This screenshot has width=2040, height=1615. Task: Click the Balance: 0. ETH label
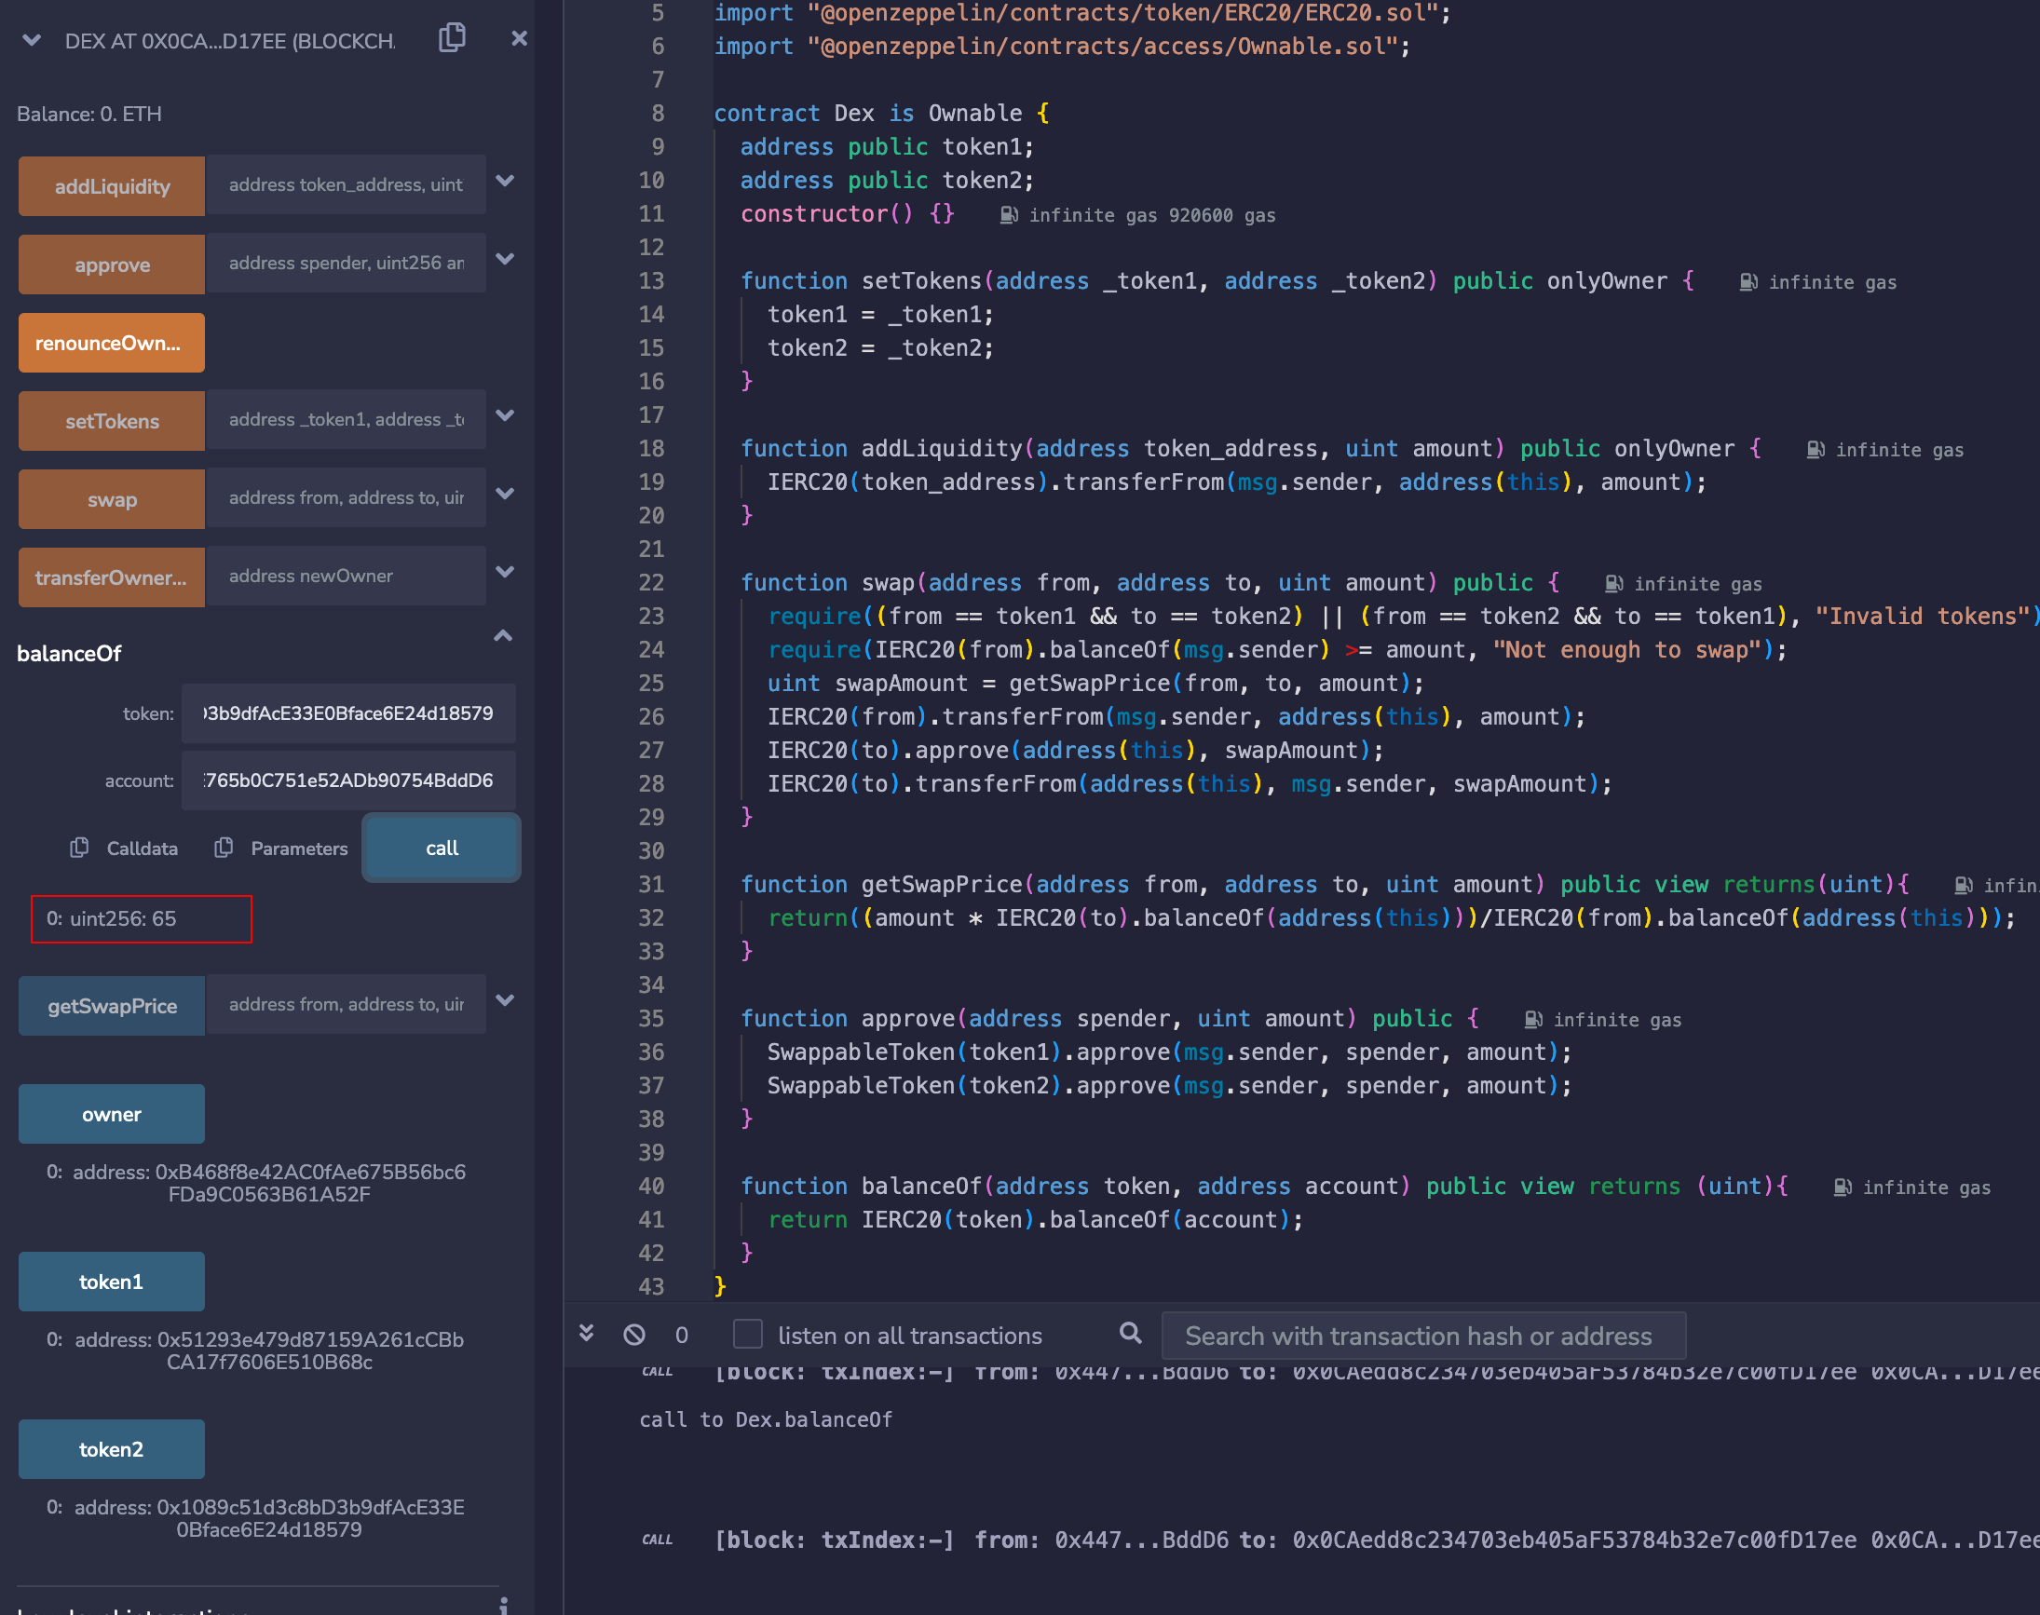89,115
